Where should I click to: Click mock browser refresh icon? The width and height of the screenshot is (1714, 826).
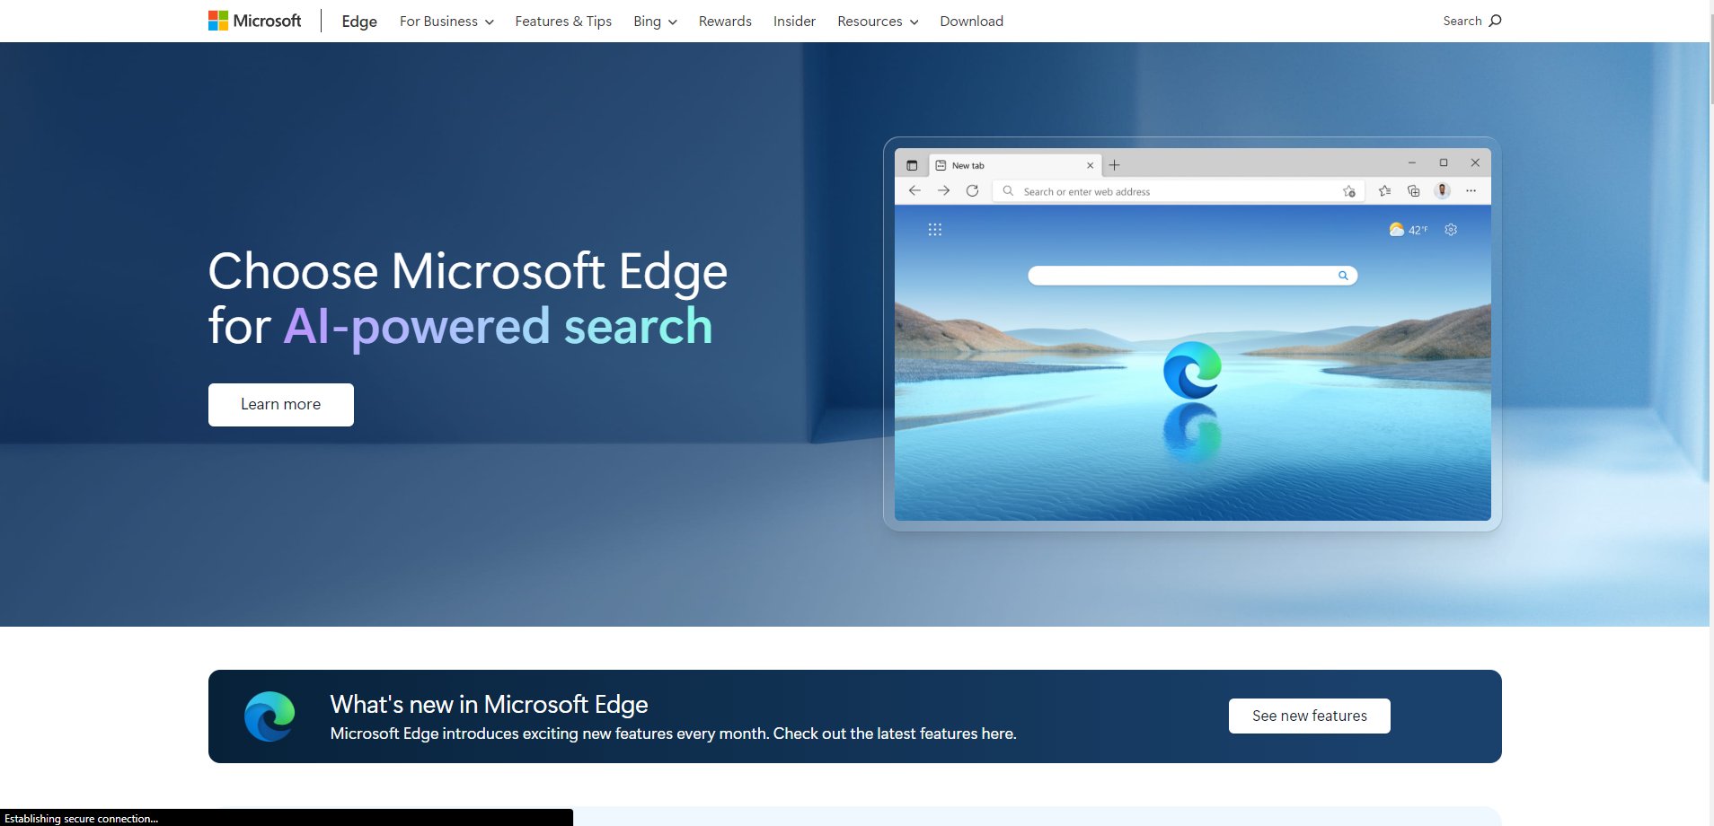point(972,190)
